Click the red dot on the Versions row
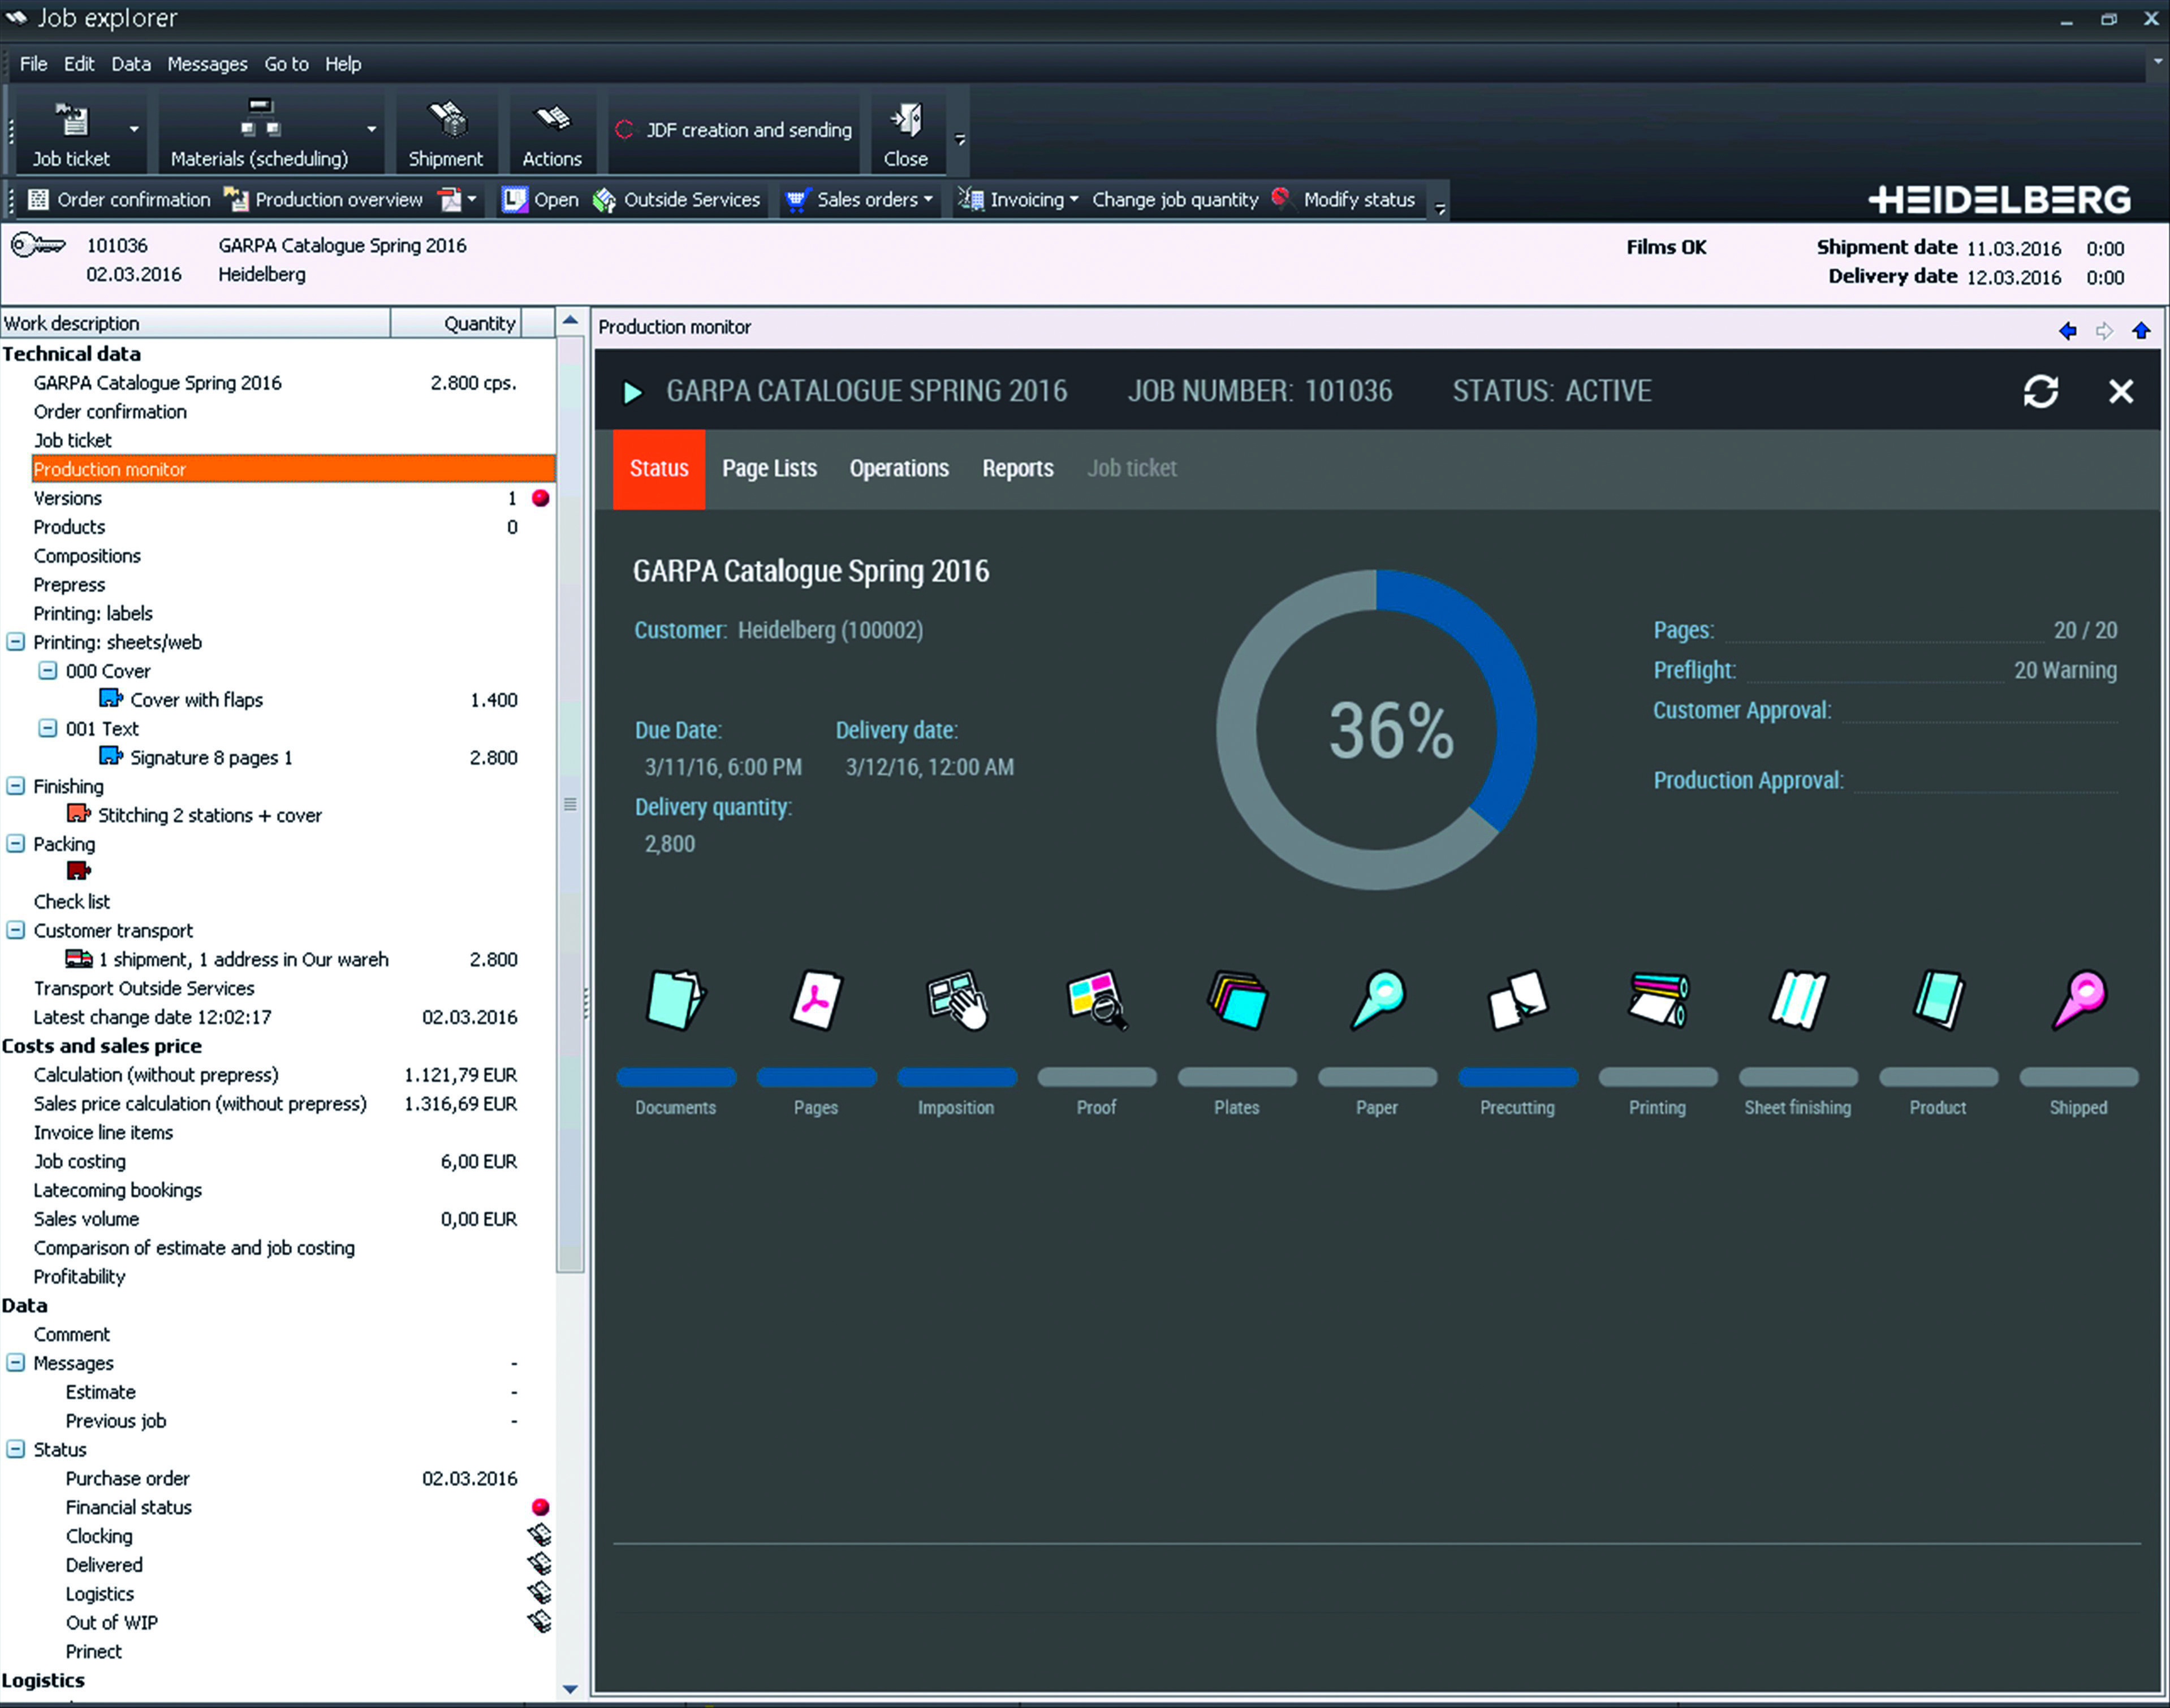This screenshot has height=1708, width=2170. point(540,498)
